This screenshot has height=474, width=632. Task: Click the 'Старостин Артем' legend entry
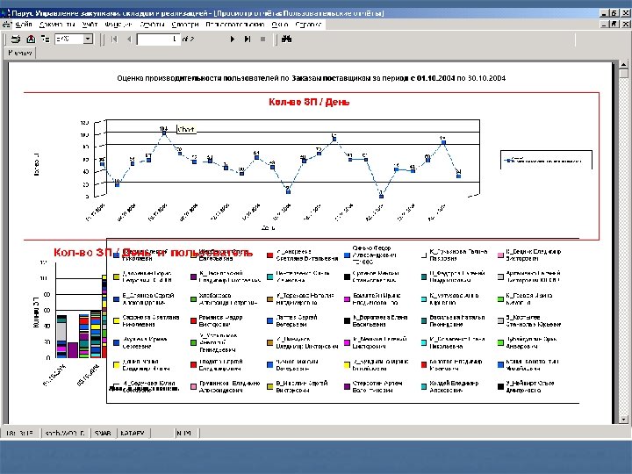[373, 386]
